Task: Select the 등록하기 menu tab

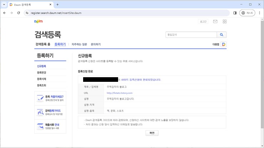Action: click(x=60, y=44)
